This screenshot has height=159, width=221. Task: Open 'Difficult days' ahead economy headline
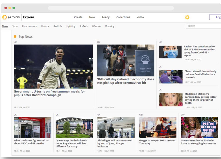(x=126, y=81)
